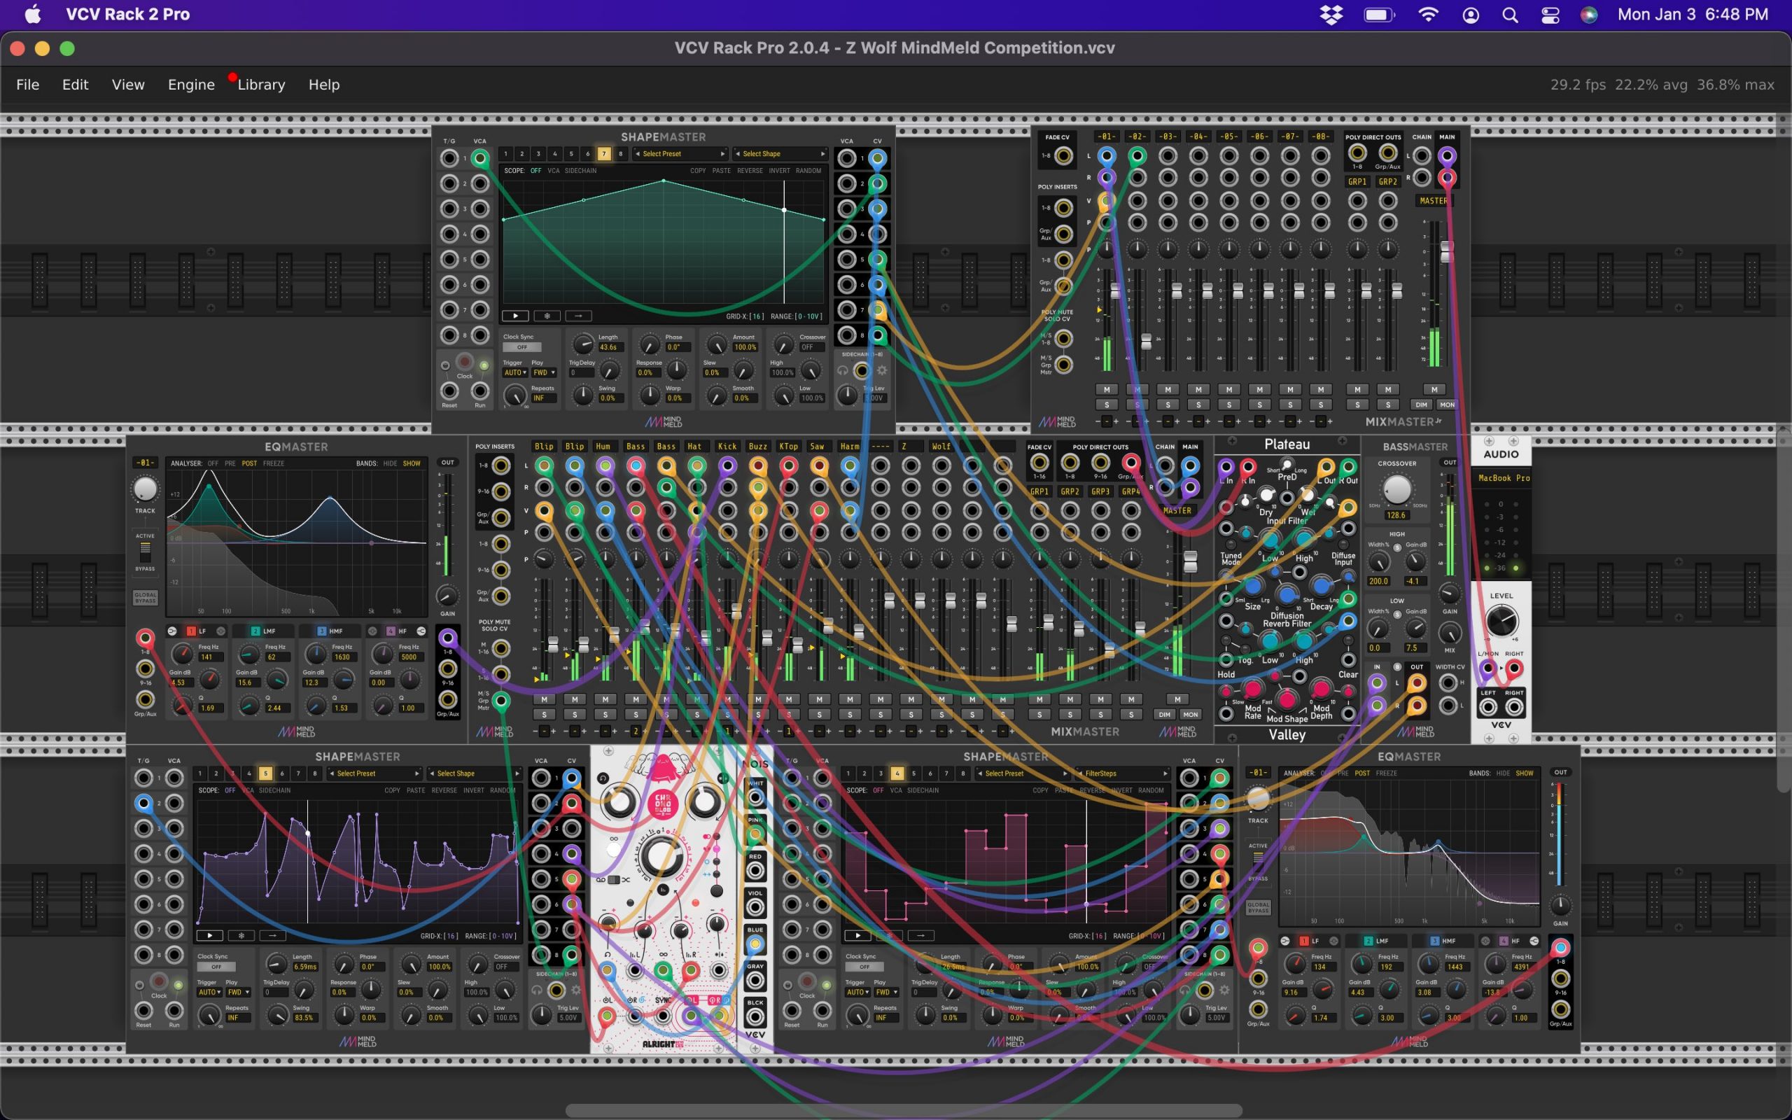Click LEVEL knob on Audio module

pos(1501,621)
